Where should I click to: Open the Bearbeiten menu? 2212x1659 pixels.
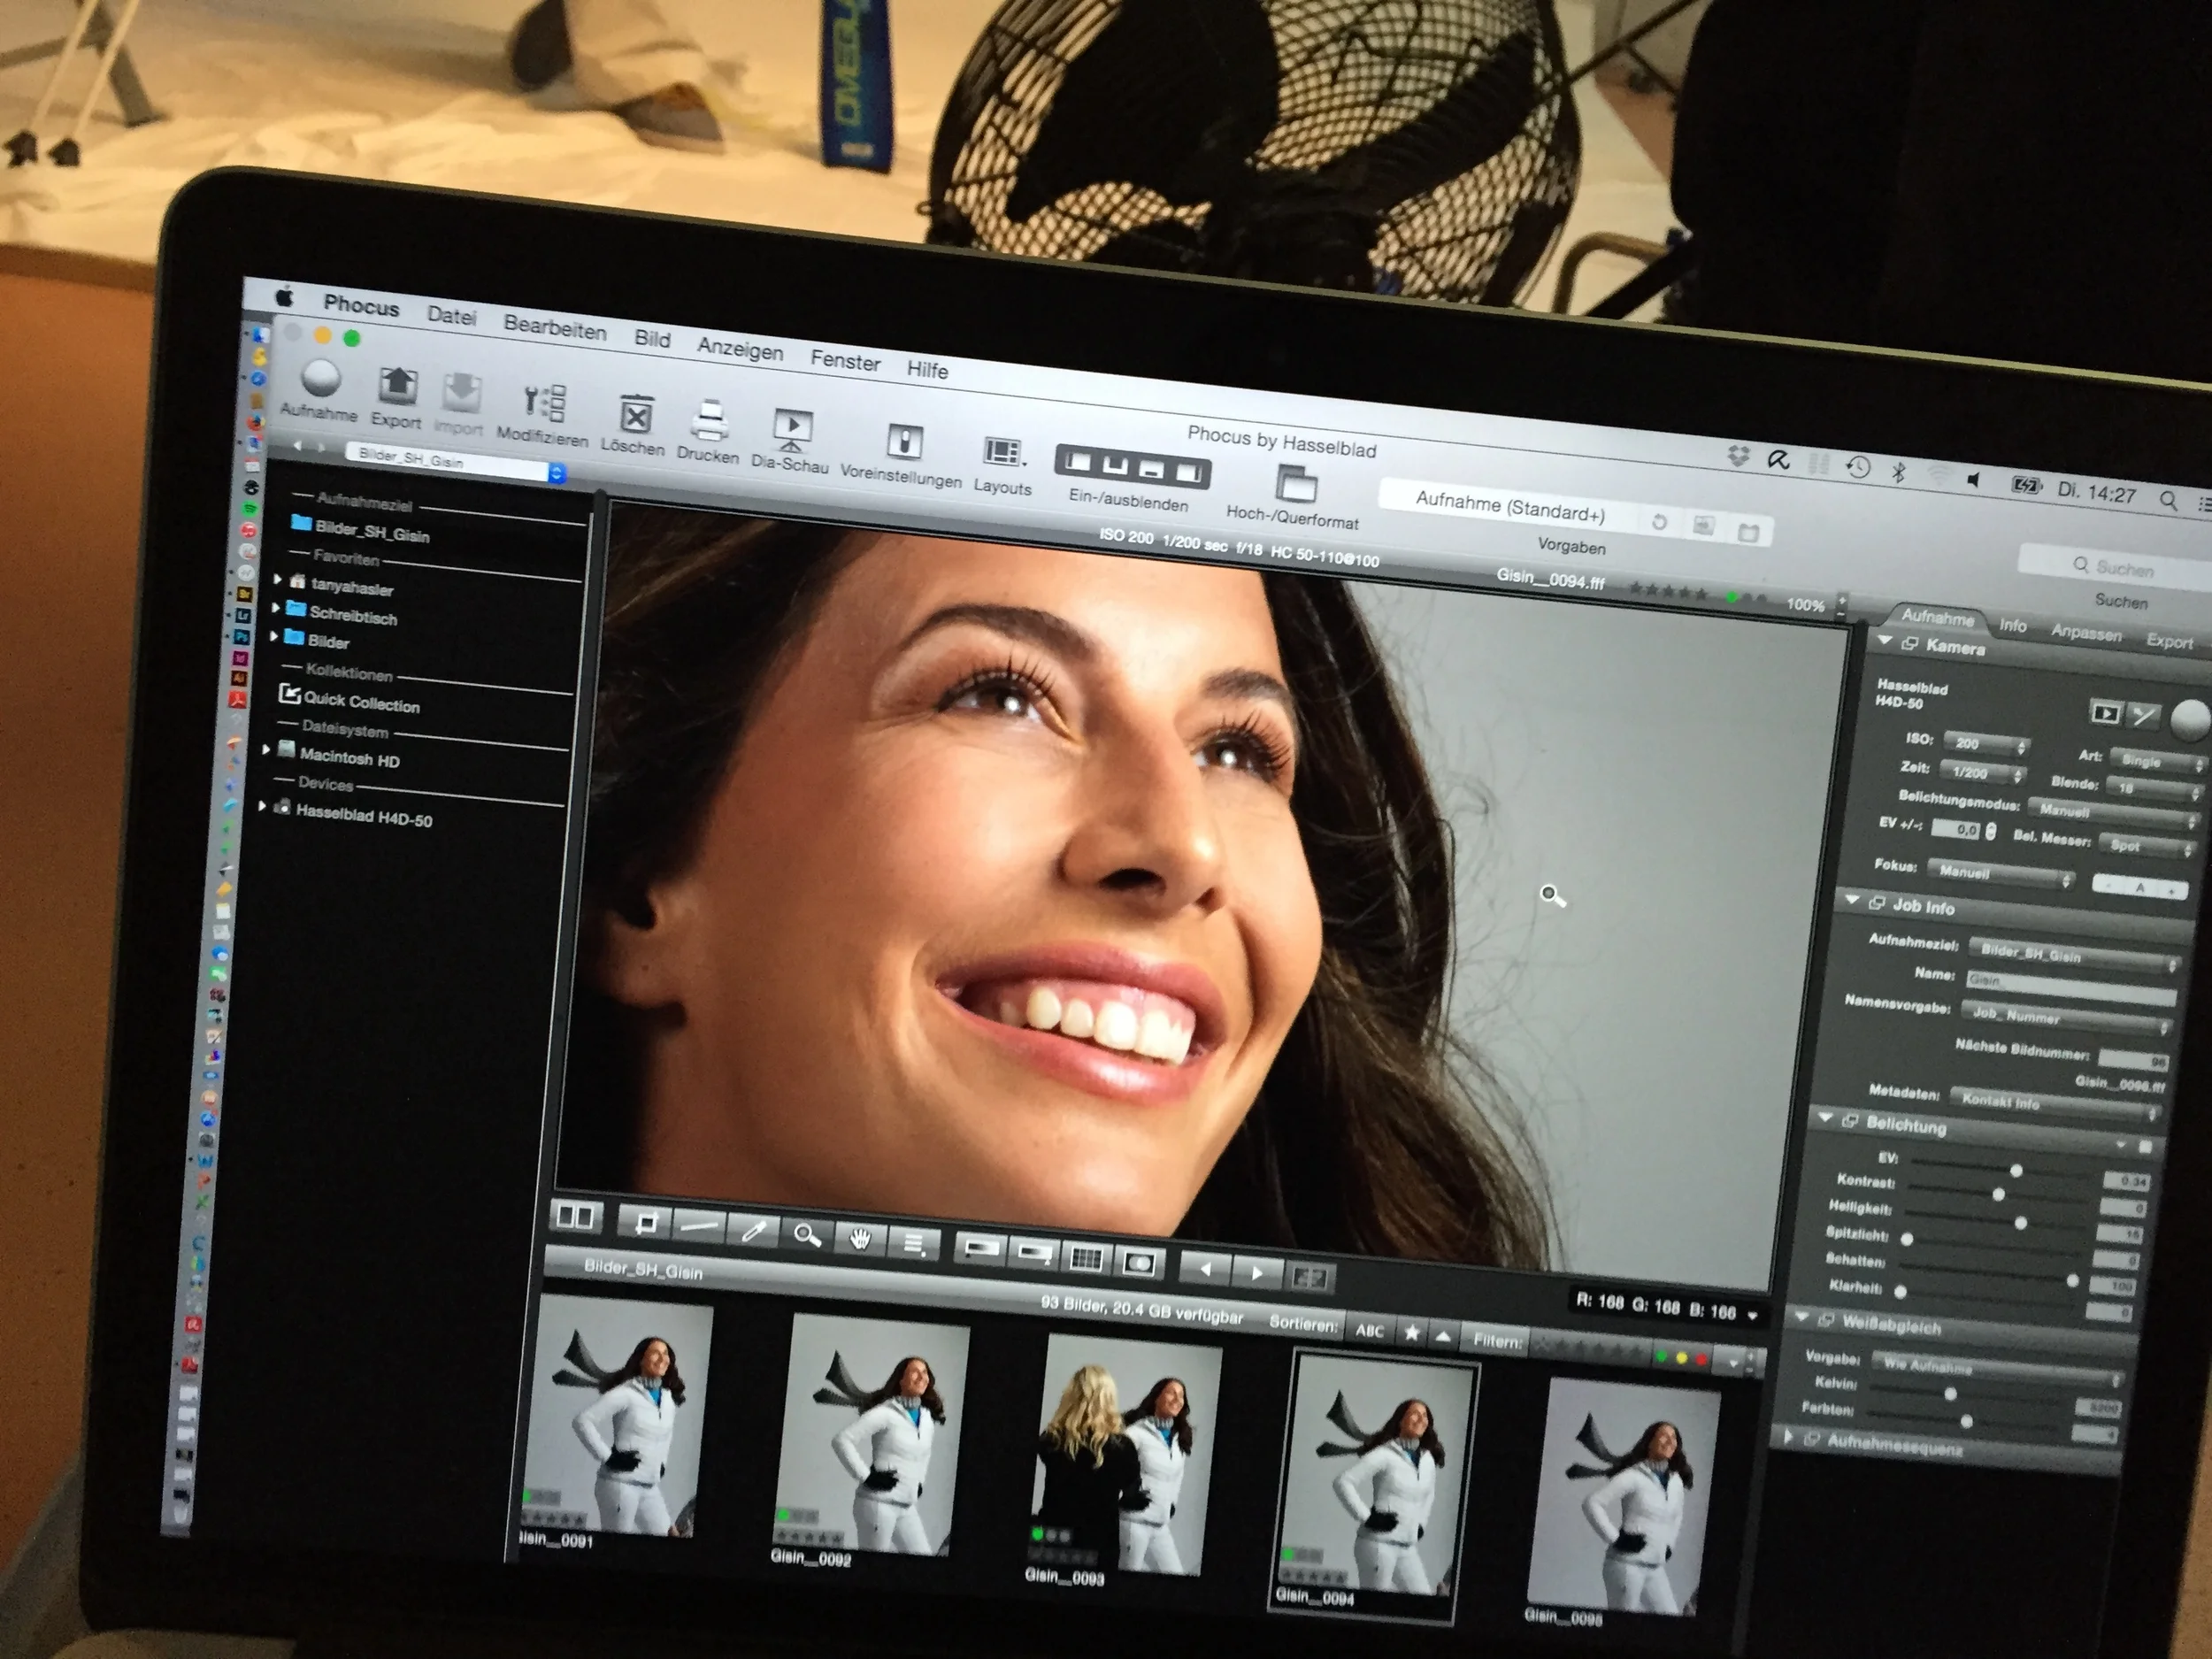pos(555,328)
